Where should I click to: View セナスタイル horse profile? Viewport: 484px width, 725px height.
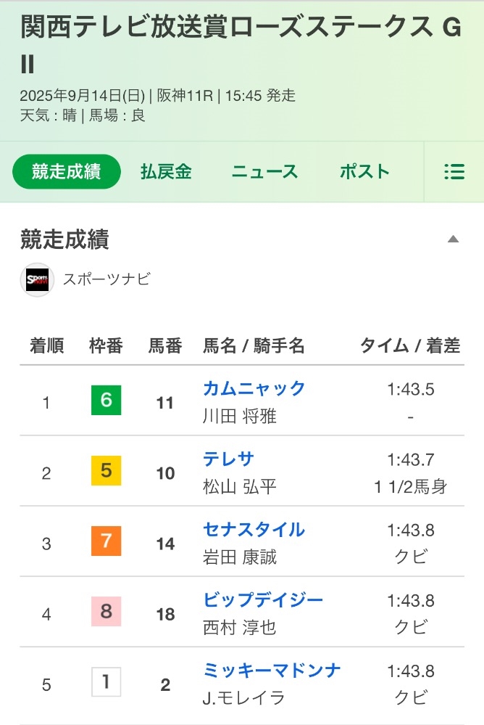point(254,529)
